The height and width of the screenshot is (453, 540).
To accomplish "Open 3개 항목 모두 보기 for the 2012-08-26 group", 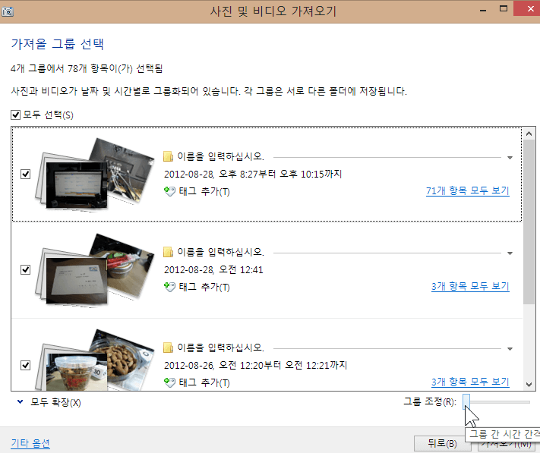I will tap(470, 382).
